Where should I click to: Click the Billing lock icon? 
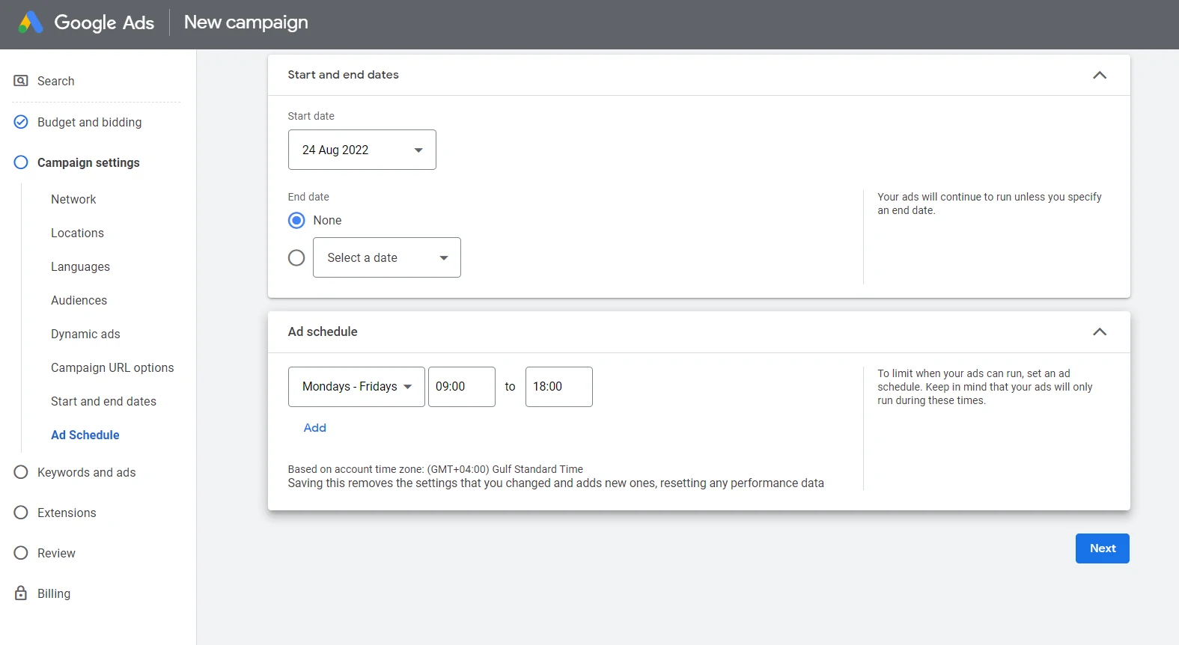pyautogui.click(x=21, y=593)
